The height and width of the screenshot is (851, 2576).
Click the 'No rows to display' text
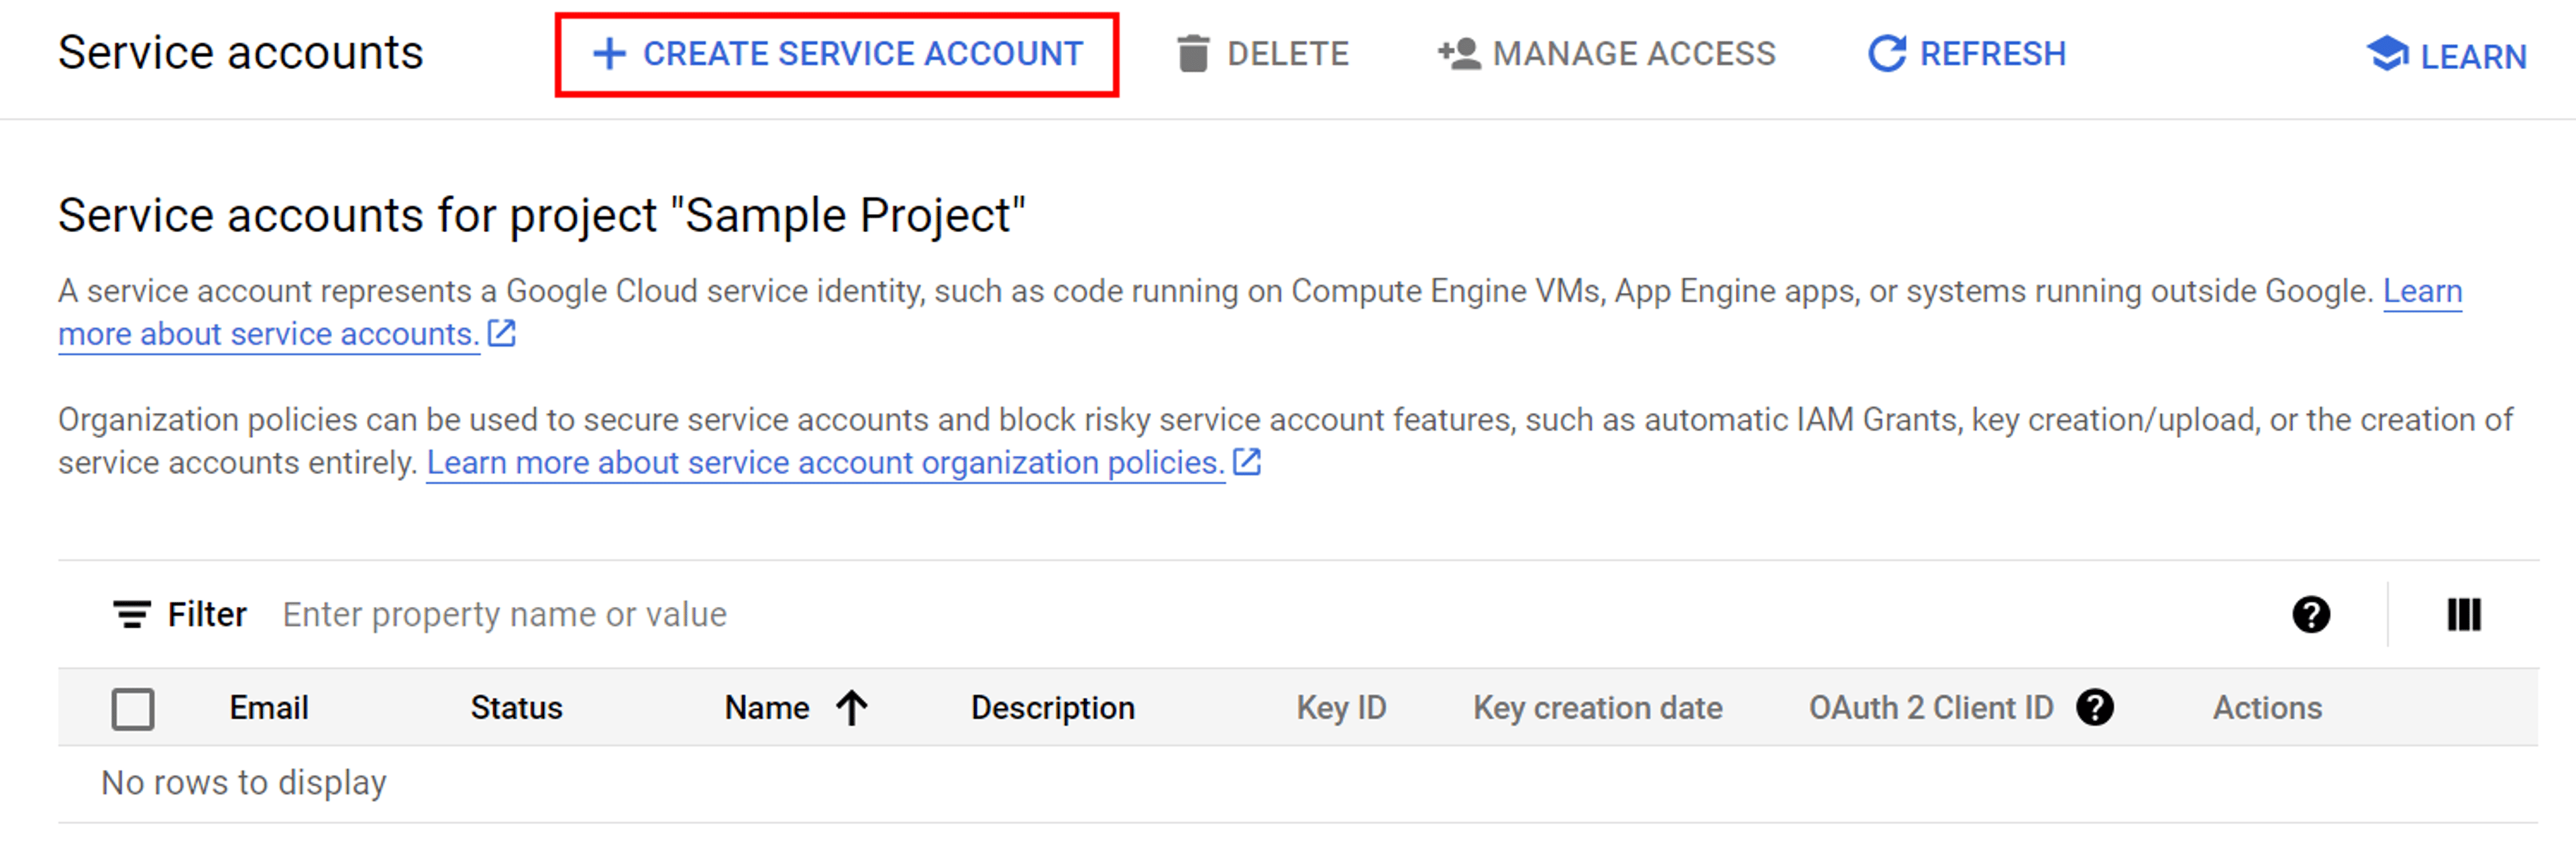point(243,783)
